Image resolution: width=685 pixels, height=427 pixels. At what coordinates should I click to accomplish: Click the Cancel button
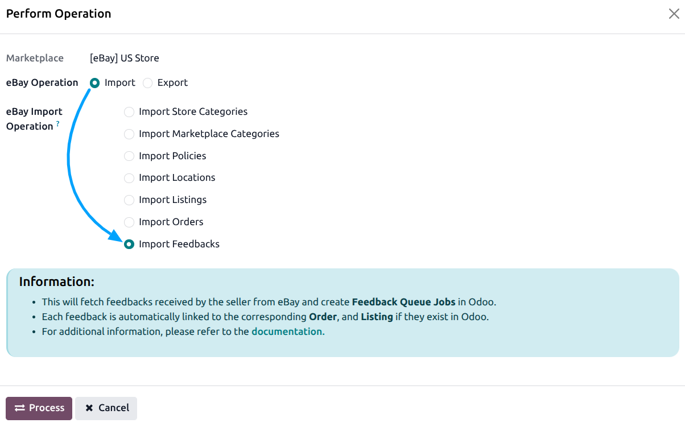pyautogui.click(x=106, y=408)
